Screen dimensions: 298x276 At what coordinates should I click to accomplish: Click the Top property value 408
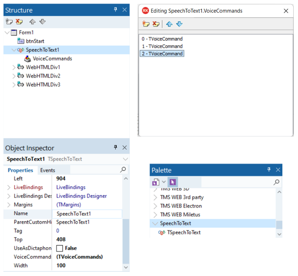coord(61,239)
